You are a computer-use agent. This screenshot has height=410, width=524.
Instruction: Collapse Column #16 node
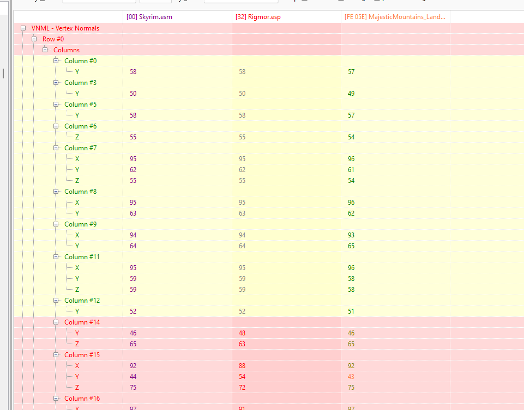[56, 399]
